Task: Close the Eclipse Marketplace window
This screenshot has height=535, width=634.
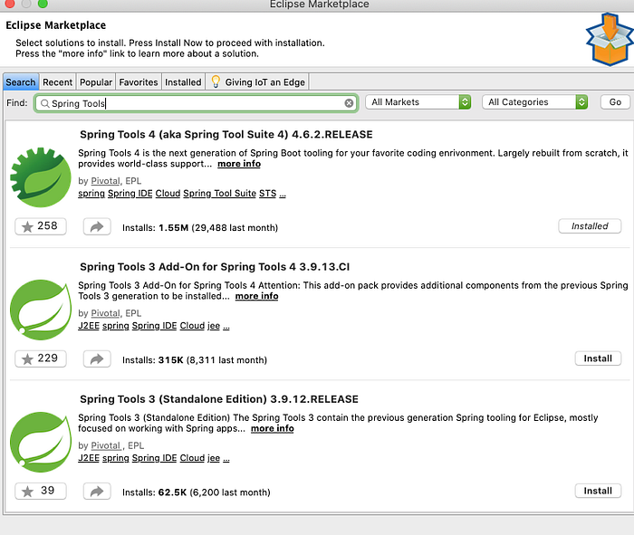Action: click(10, 4)
